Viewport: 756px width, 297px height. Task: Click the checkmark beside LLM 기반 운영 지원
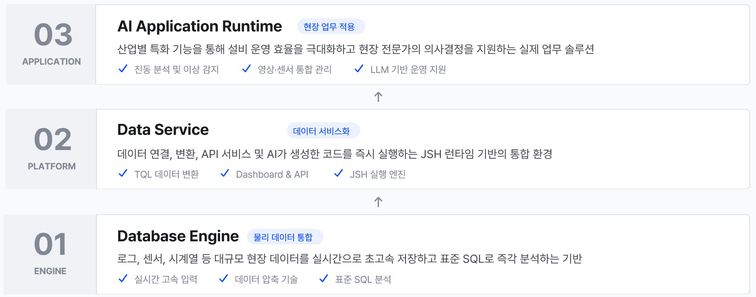(359, 69)
